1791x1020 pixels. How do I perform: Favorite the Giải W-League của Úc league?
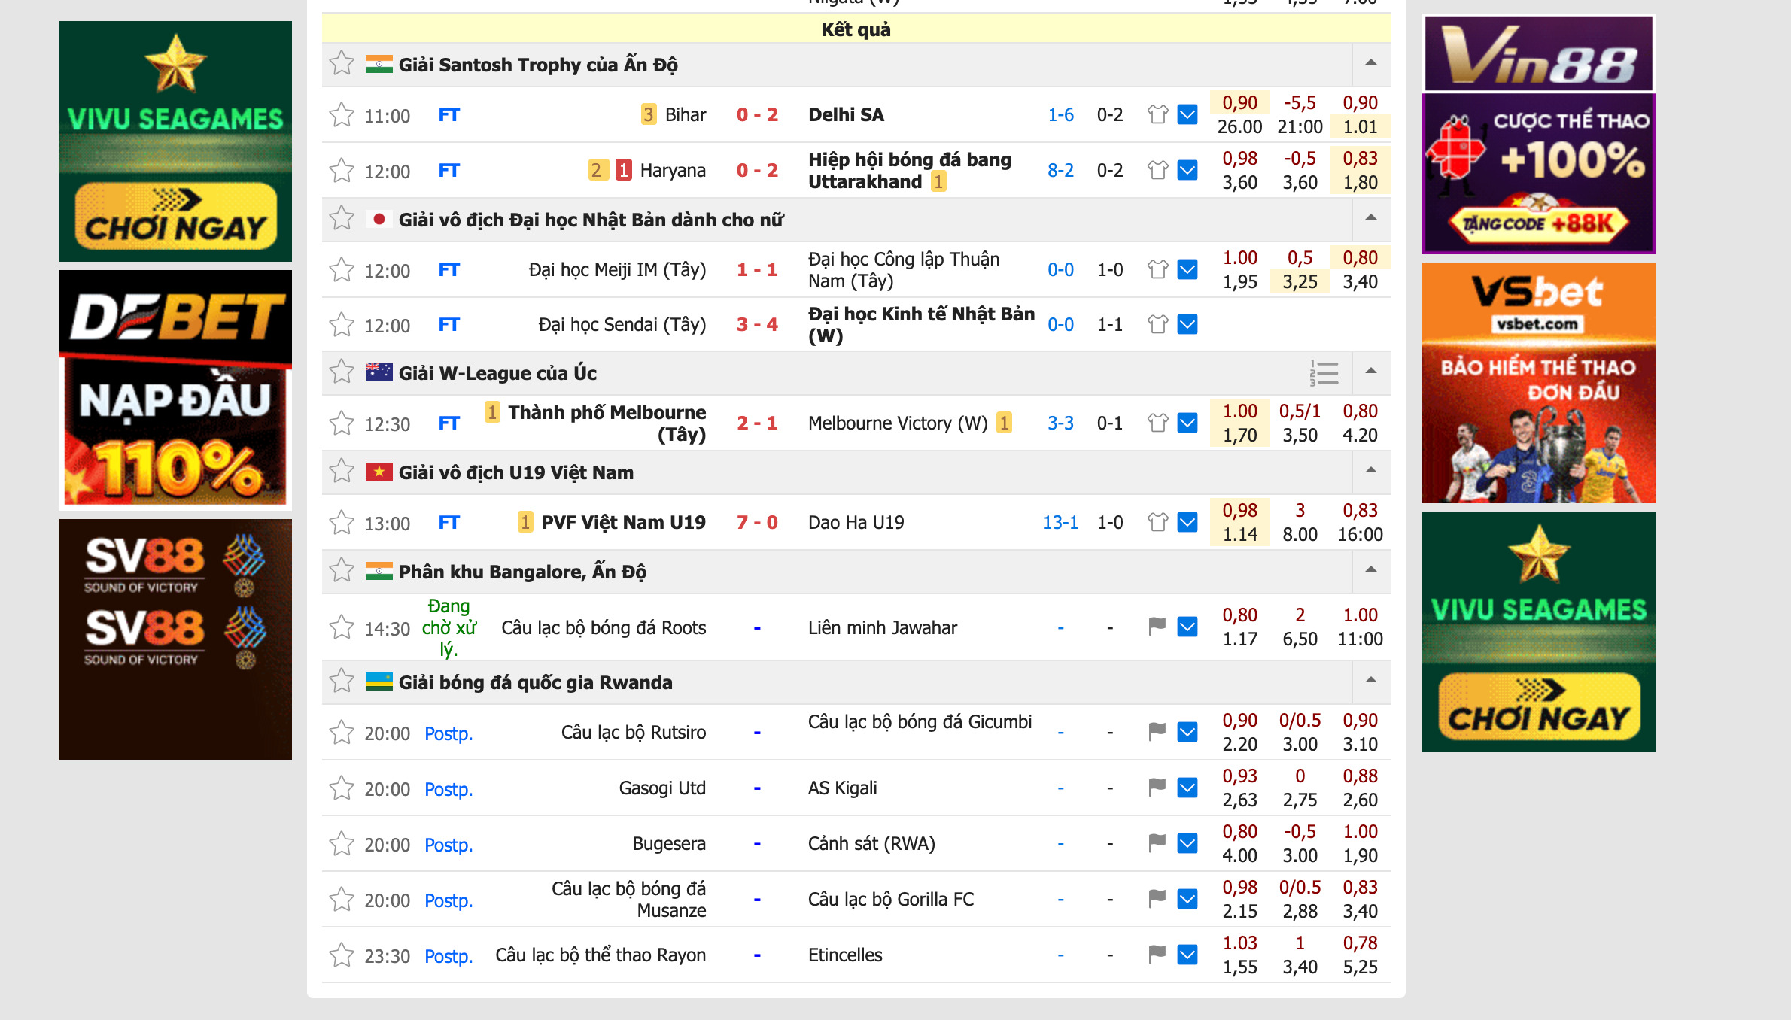pyautogui.click(x=342, y=372)
